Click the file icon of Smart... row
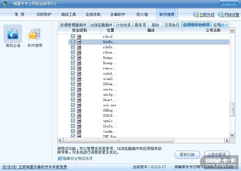 pos(79,100)
